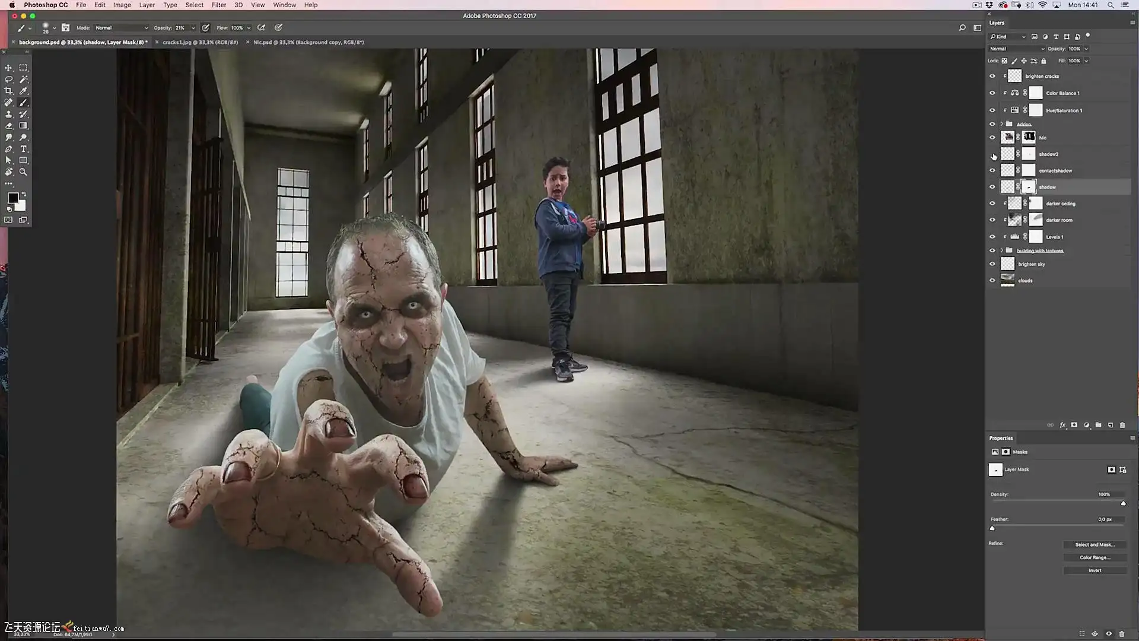Open macOS Spotlight search in menu bar

point(1111,5)
